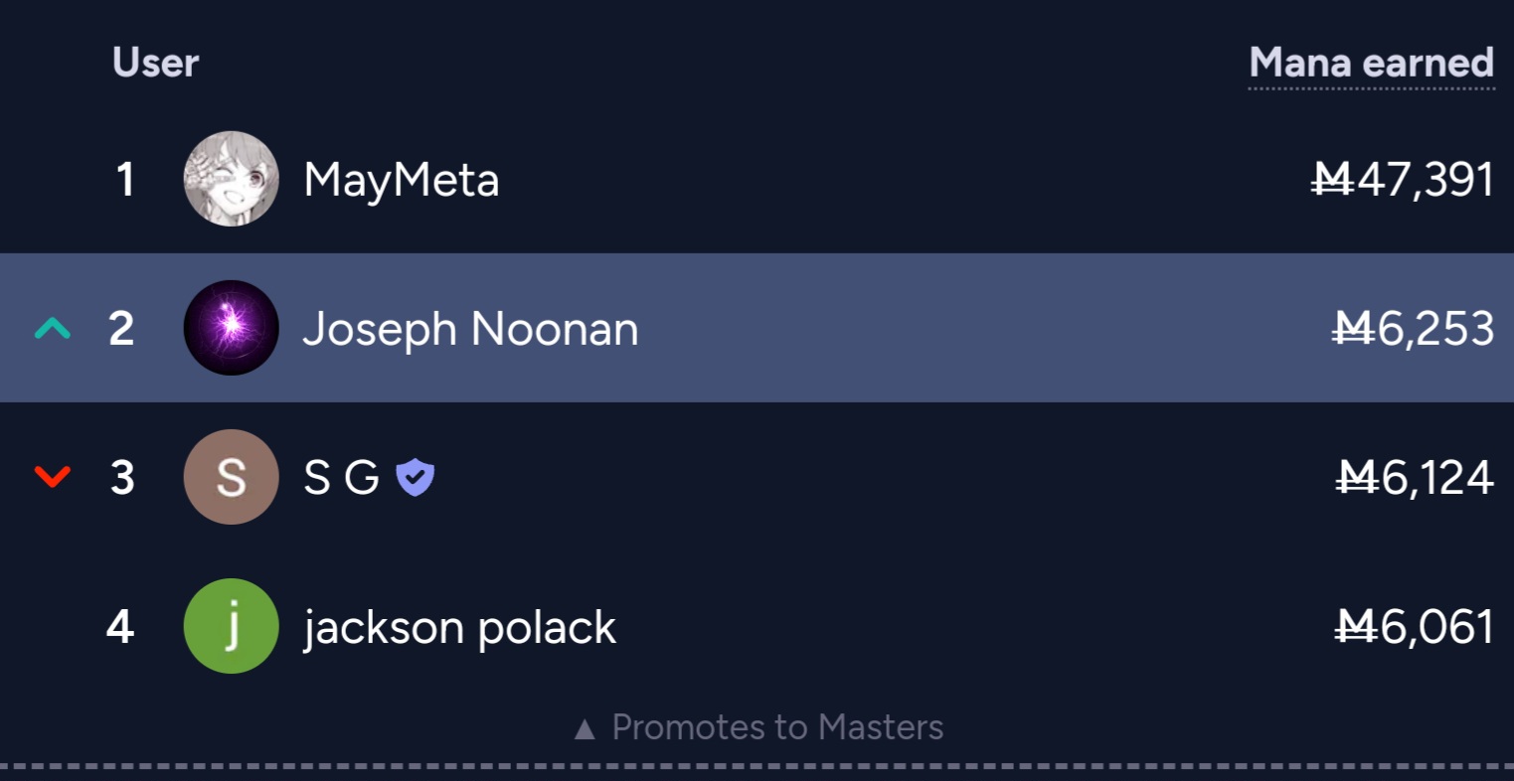
Task: Open MayMeta's anime avatar
Action: [x=231, y=179]
